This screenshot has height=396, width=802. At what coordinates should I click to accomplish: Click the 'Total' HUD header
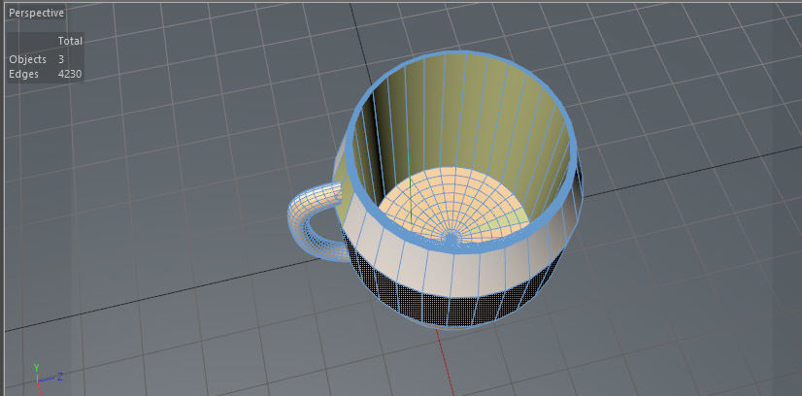coord(70,41)
